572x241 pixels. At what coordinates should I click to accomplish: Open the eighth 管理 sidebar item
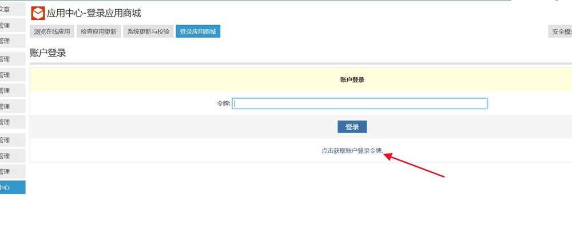tap(7, 140)
